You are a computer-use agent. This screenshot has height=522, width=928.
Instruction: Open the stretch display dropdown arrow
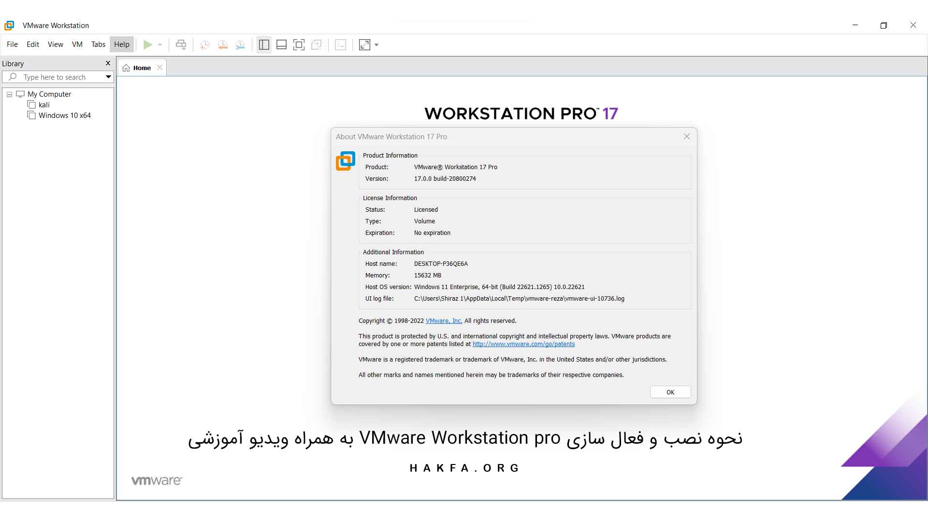[x=377, y=45]
